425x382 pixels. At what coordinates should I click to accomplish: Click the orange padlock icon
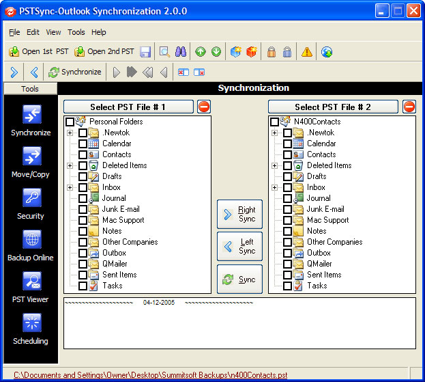point(272,51)
